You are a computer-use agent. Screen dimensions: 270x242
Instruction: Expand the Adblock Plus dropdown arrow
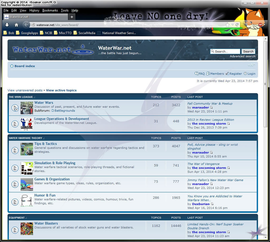click(x=264, y=25)
